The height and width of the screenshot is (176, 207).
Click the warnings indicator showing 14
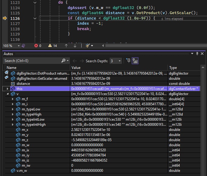pyautogui.click(x=52, y=46)
